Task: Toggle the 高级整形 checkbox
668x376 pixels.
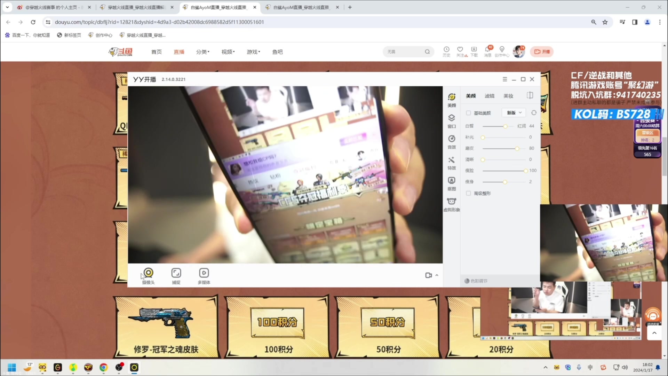Action: (x=468, y=193)
